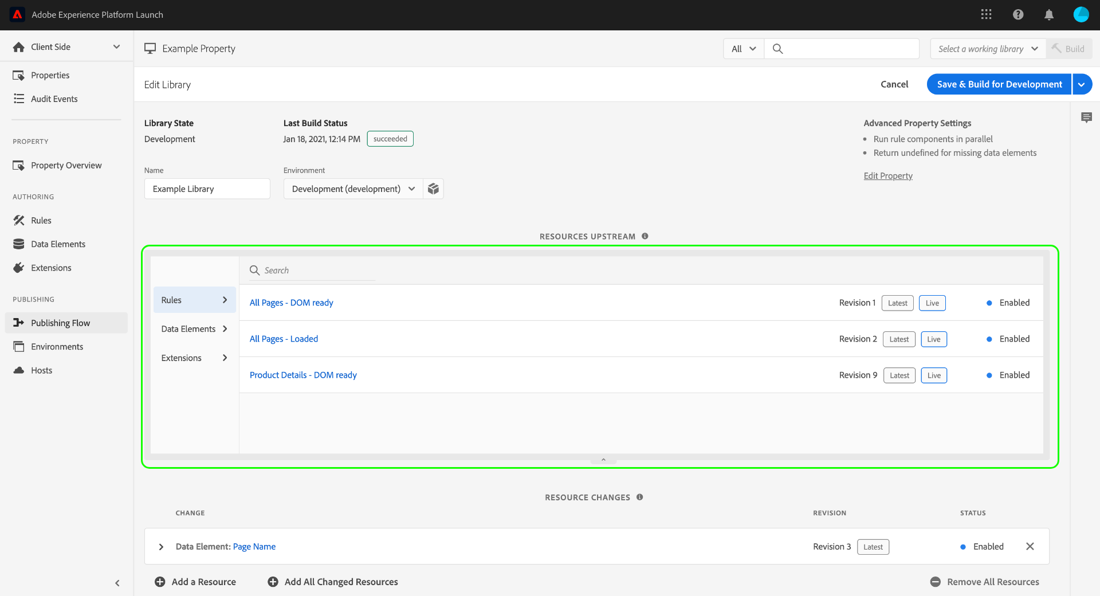Click 'Jan 18, 2021, 12:14 PM' build date
Screen dimensions: 1100x596
[322, 139]
